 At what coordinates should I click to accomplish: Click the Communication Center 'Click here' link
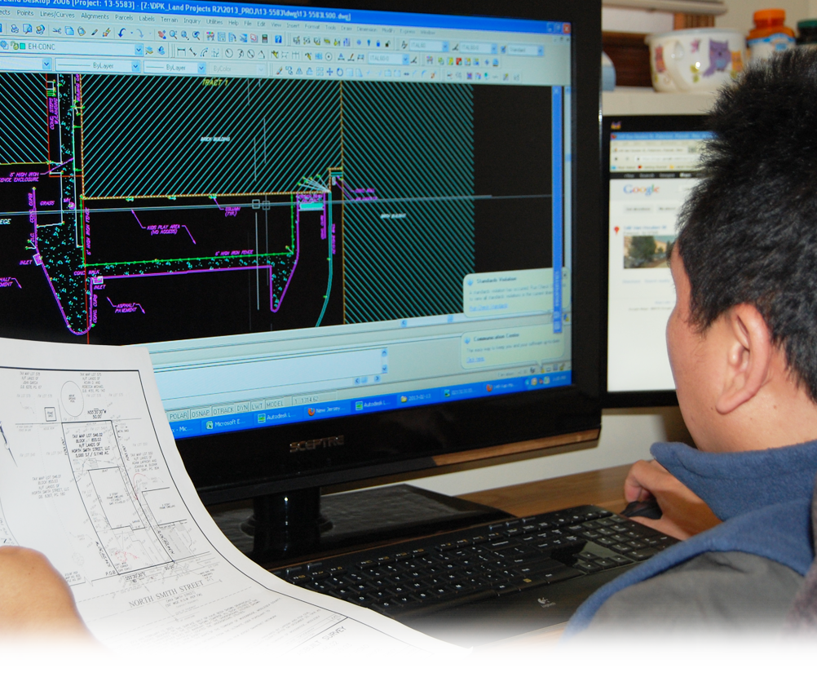pos(475,359)
